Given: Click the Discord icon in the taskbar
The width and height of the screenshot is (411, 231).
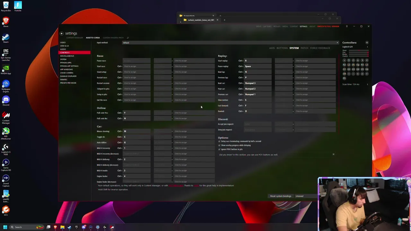Looking at the screenshot, I should pos(83,227).
